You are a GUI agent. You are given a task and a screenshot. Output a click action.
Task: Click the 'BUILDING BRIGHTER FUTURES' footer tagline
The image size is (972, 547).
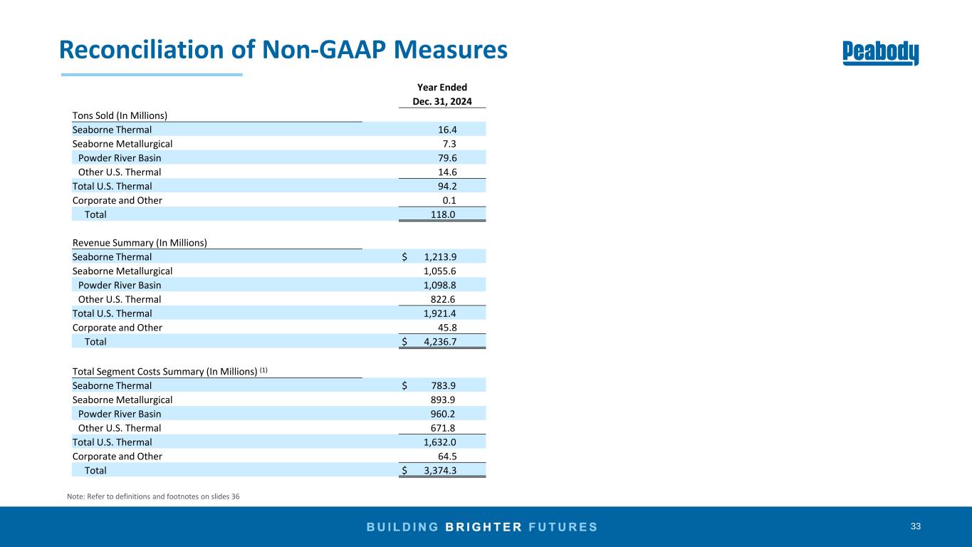482,527
